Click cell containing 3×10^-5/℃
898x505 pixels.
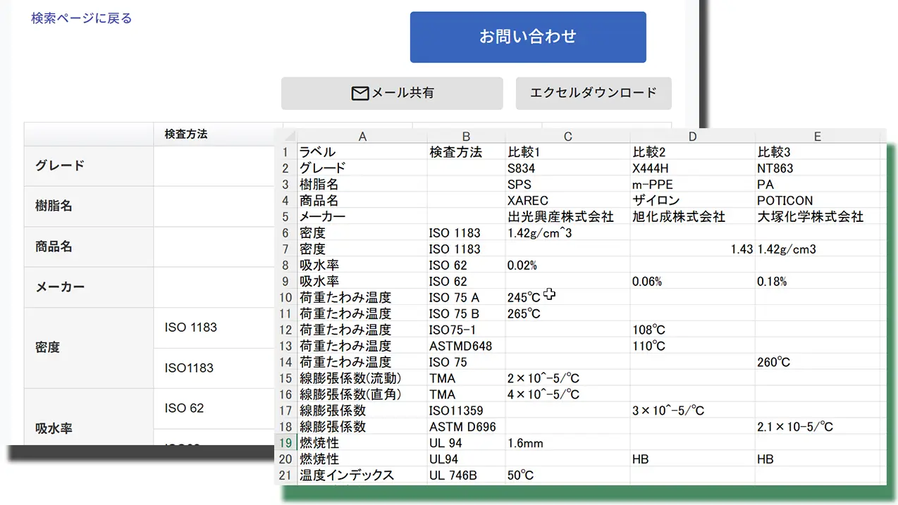tap(692, 411)
